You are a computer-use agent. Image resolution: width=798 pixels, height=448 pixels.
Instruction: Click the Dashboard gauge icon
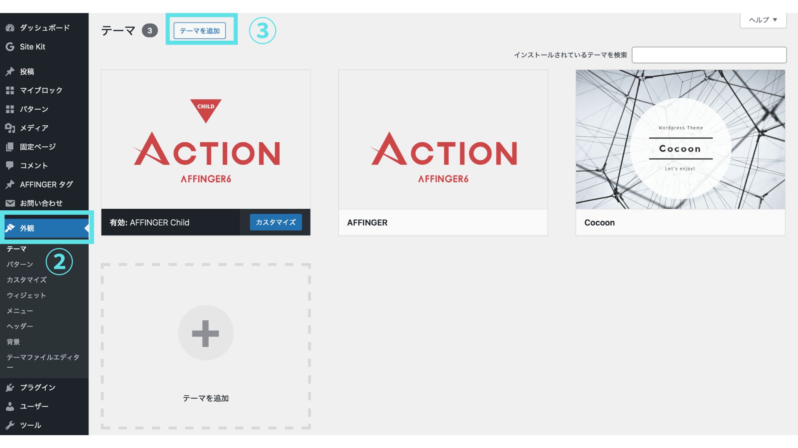(x=10, y=28)
